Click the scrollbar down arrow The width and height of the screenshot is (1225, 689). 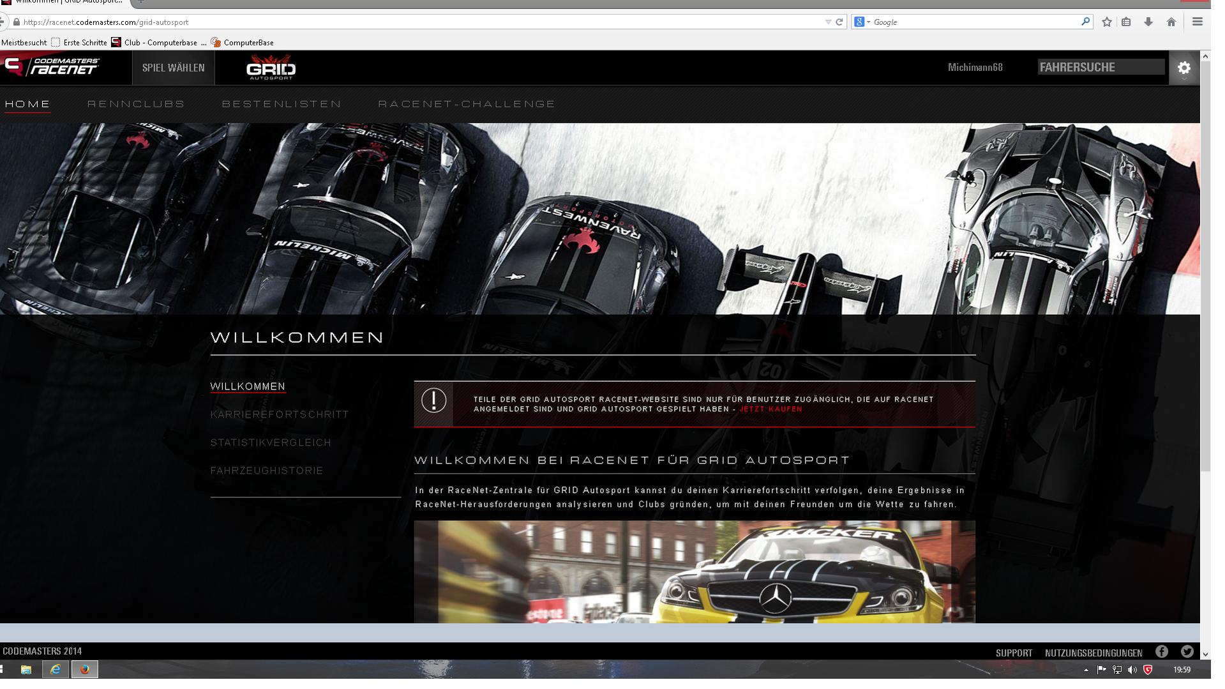click(x=1205, y=654)
